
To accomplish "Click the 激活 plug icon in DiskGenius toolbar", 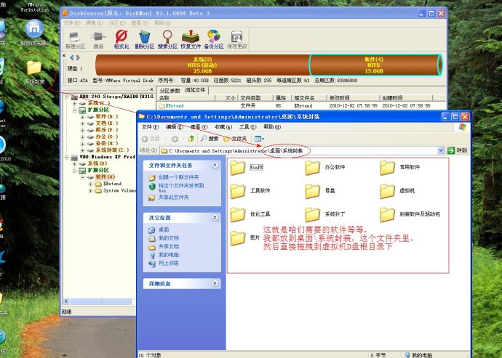I will point(98,39).
